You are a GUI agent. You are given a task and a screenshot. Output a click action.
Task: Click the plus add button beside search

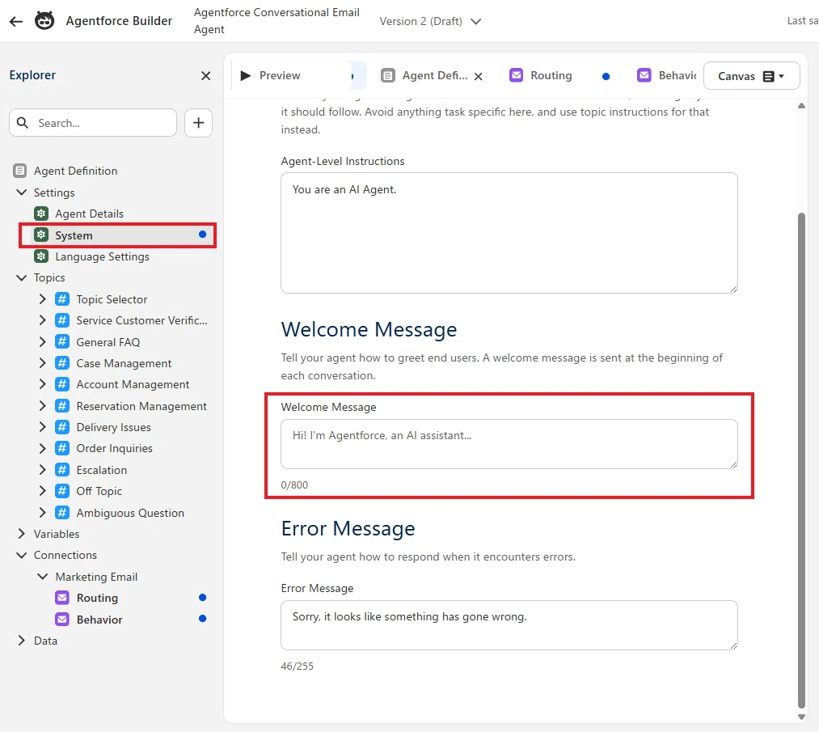pos(198,123)
